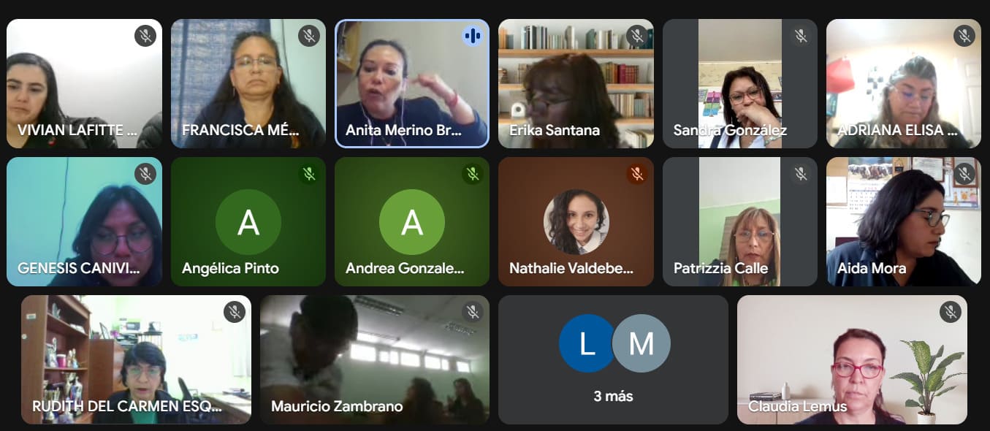Click muted mic icon on Angélica Pinto tile
The image size is (990, 431).
click(309, 174)
